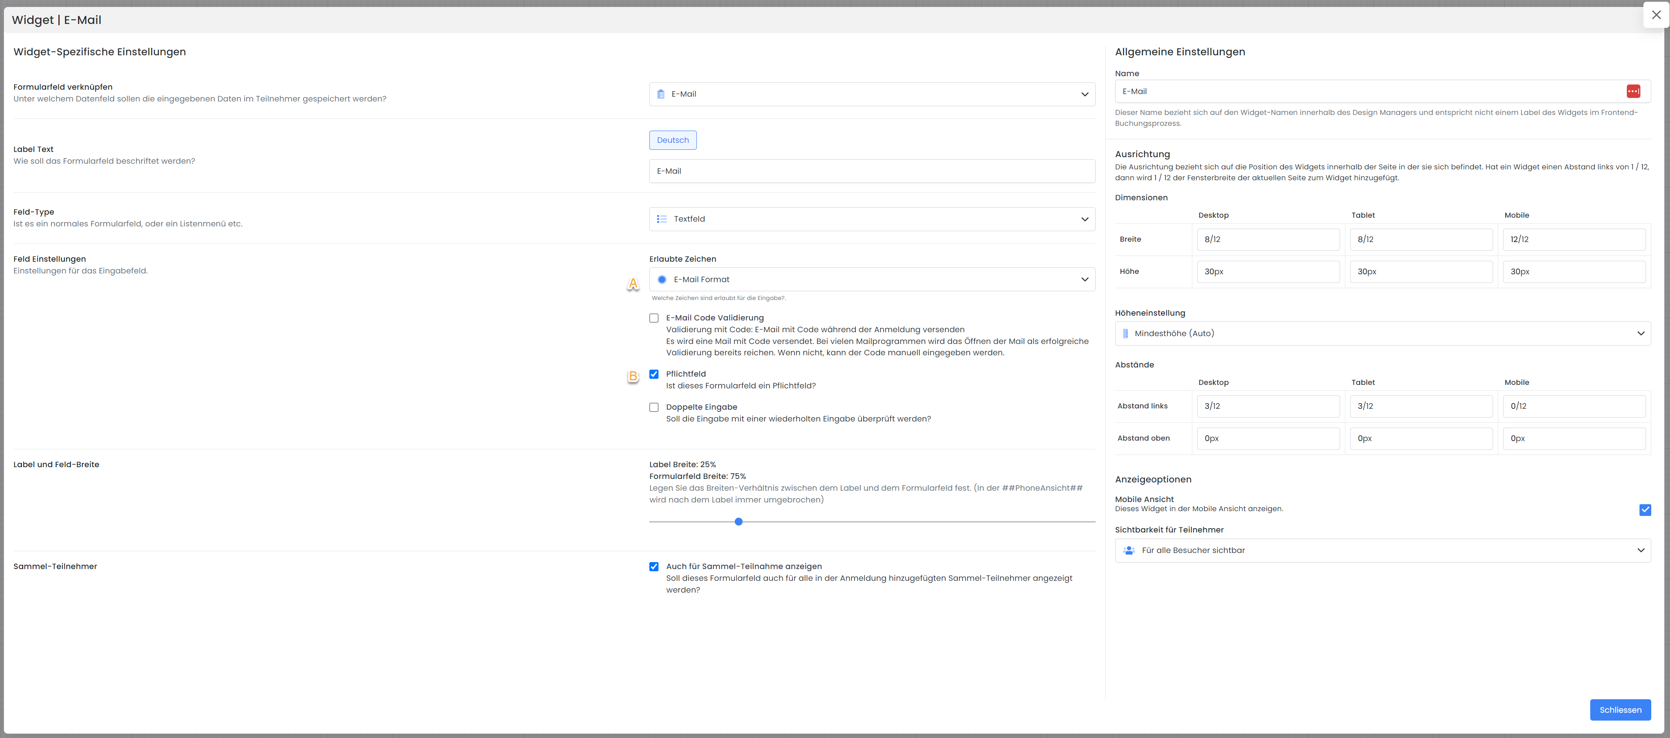
Task: Enable Doppelte Eingabe checkbox
Action: pos(653,408)
